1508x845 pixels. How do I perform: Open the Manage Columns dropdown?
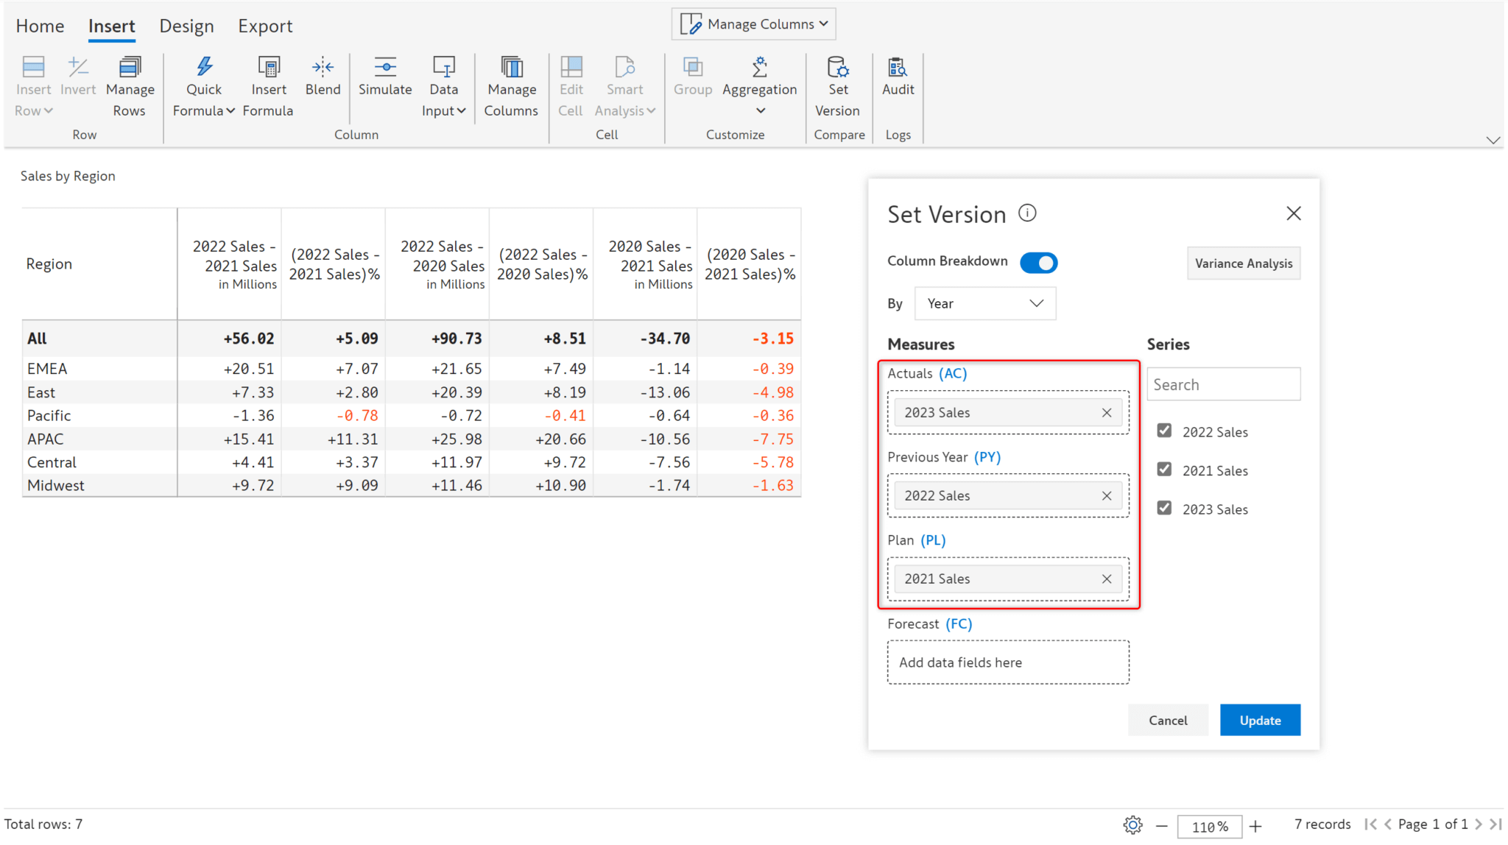click(x=753, y=24)
